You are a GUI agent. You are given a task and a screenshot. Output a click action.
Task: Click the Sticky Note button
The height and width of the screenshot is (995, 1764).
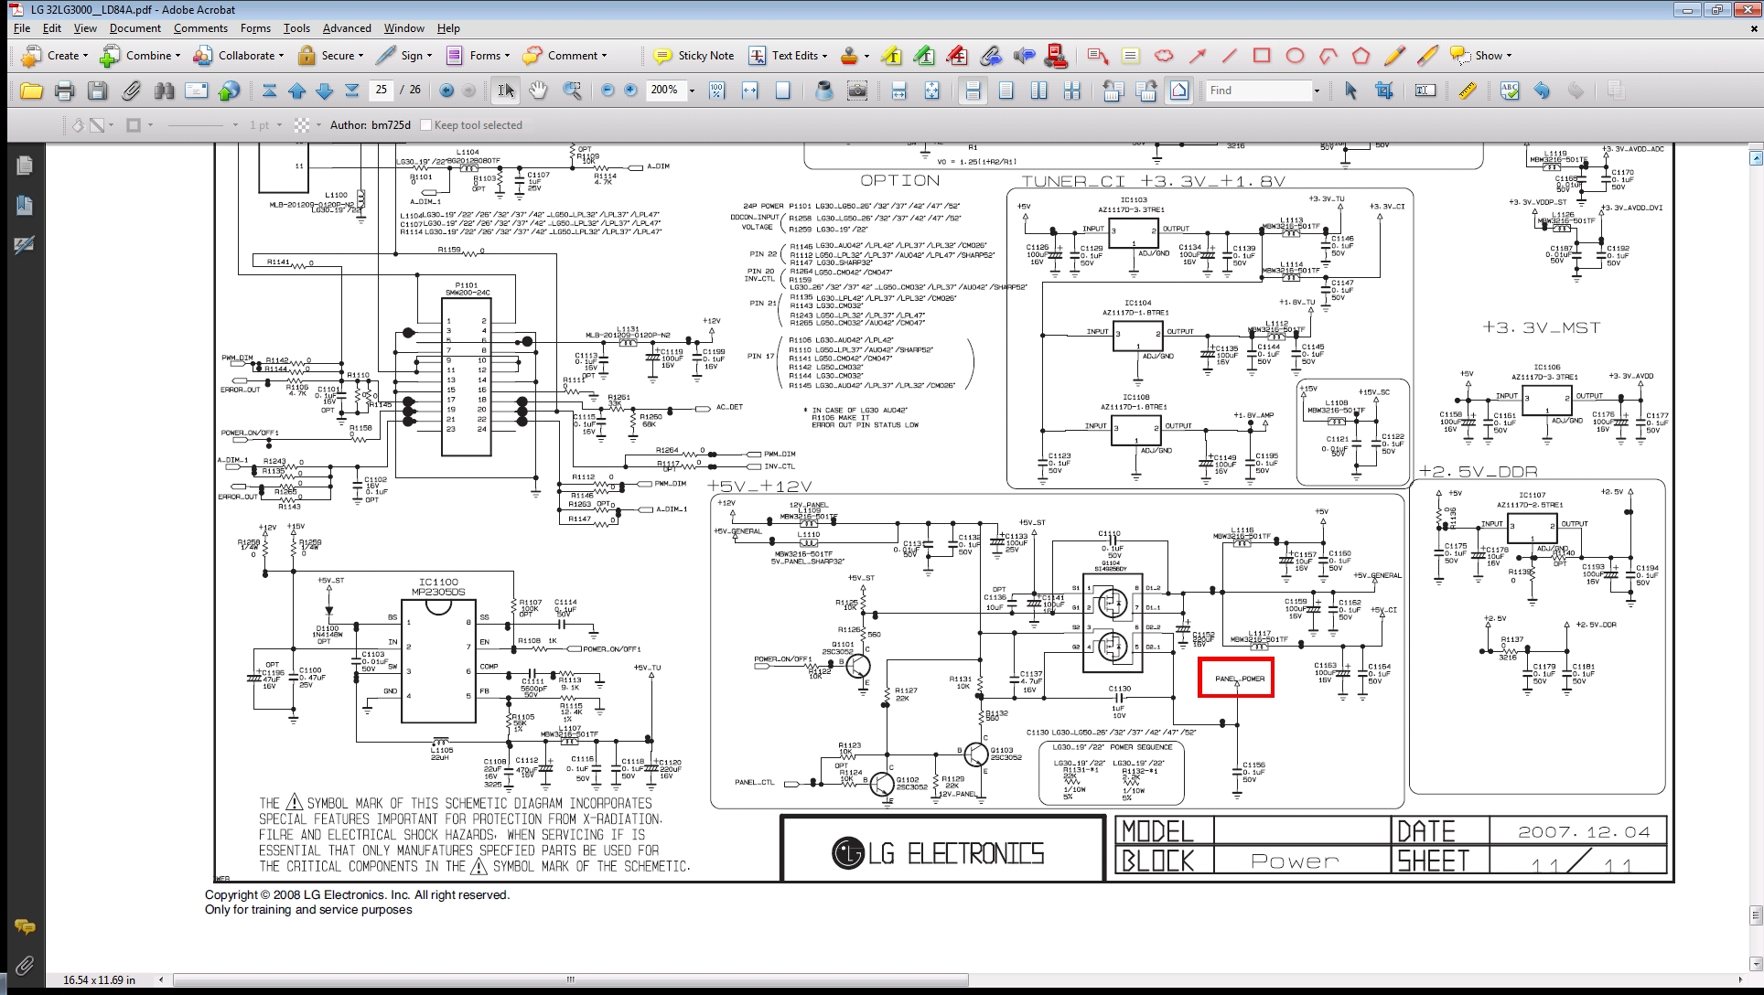[694, 56]
